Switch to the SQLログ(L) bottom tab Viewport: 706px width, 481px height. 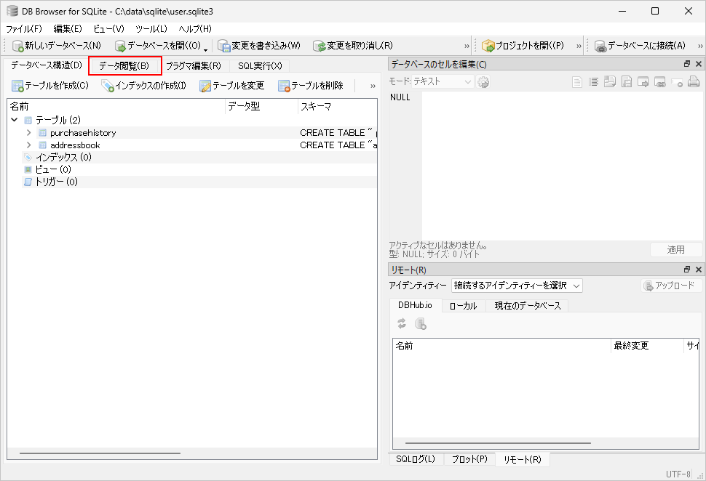tap(416, 459)
